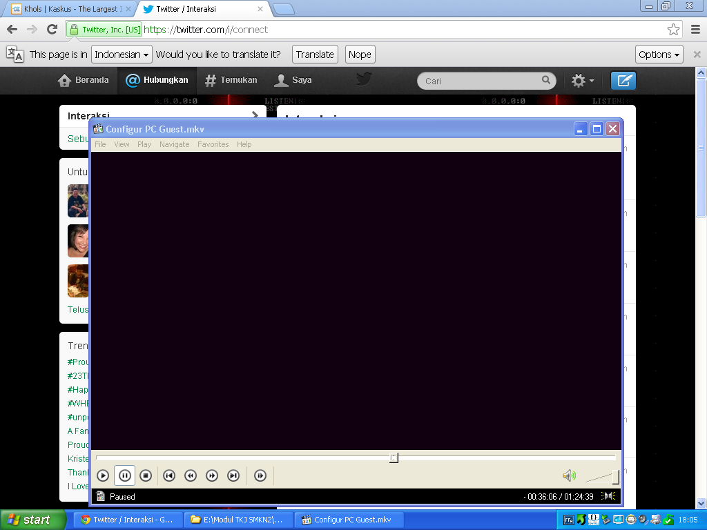Image resolution: width=707 pixels, height=530 pixels.
Task: Stop the video playback
Action: pyautogui.click(x=146, y=475)
